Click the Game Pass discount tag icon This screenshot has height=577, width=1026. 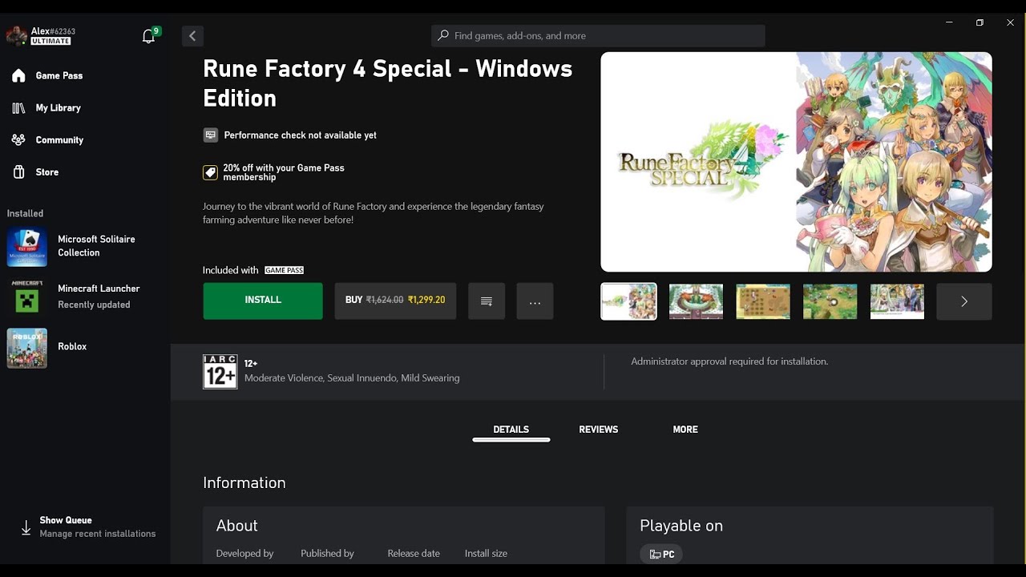(210, 172)
